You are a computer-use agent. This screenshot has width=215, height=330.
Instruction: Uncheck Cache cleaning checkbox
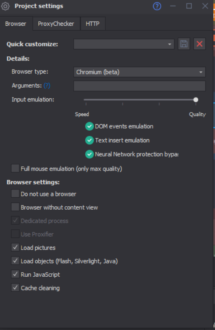pos(15,287)
